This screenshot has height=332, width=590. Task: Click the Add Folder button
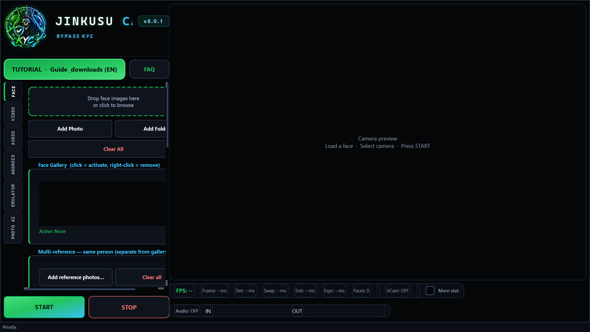pos(140,129)
